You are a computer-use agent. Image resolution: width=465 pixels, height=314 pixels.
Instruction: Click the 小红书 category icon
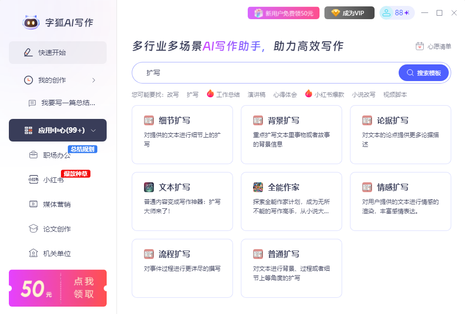33,179
